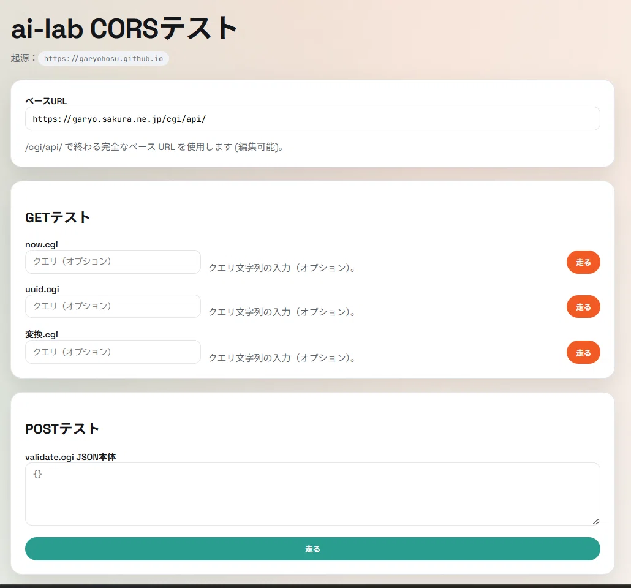Click the now.cgi label
The width and height of the screenshot is (631, 588).
pos(42,245)
